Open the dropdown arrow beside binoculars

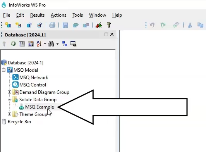coord(57,44)
